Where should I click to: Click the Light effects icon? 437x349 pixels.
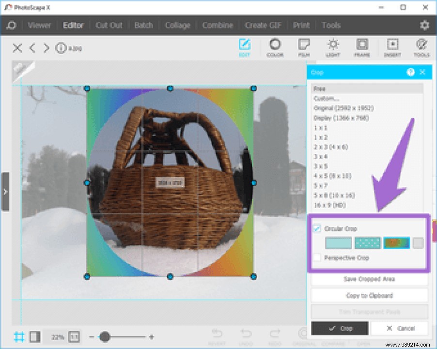click(333, 47)
